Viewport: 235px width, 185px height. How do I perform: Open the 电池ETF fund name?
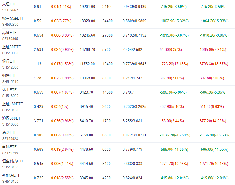[x=9, y=147]
